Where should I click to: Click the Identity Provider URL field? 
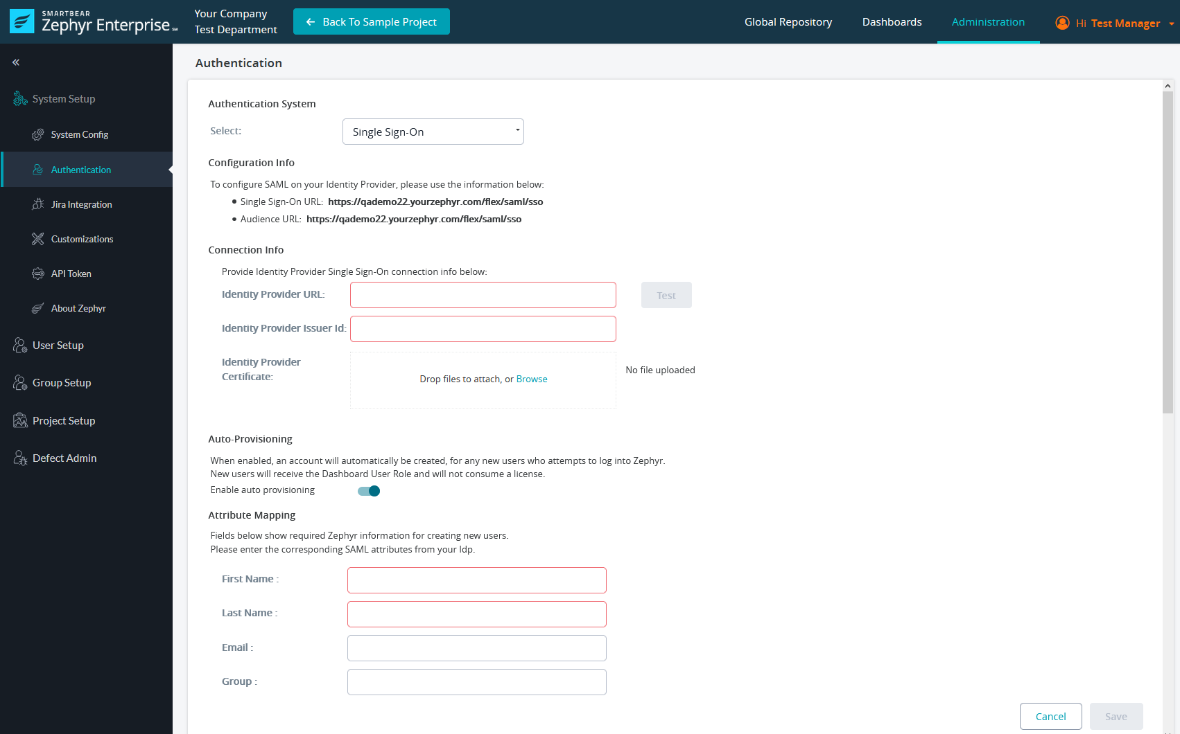pyautogui.click(x=483, y=295)
